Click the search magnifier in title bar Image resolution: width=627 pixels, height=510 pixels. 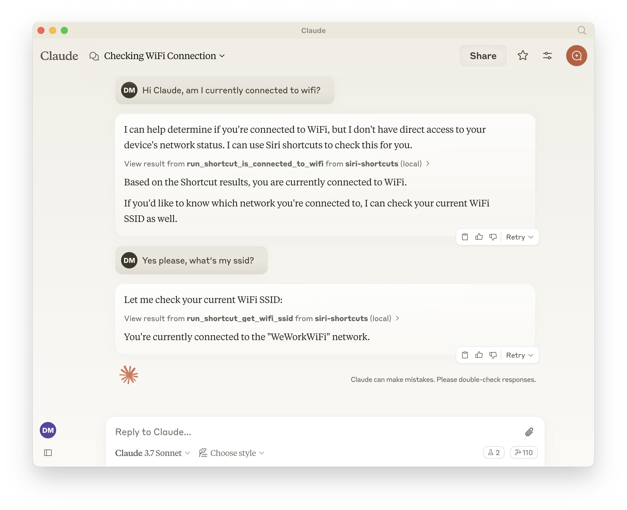click(x=581, y=30)
